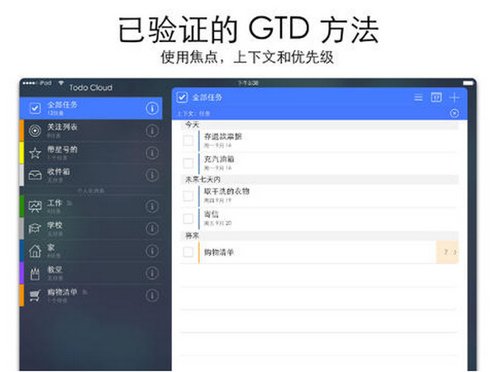Check off the 取干洗的衣物 task
Screen dimensions: 496x372
pos(188,195)
